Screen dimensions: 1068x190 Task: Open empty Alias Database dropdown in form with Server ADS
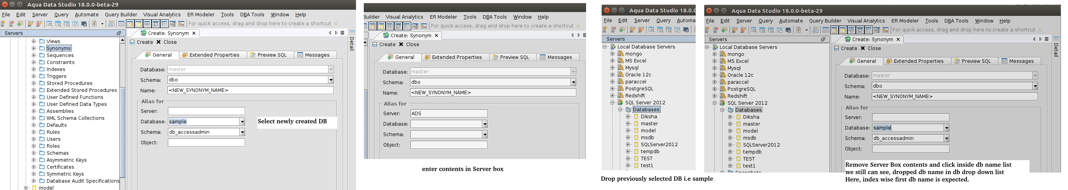pos(485,124)
